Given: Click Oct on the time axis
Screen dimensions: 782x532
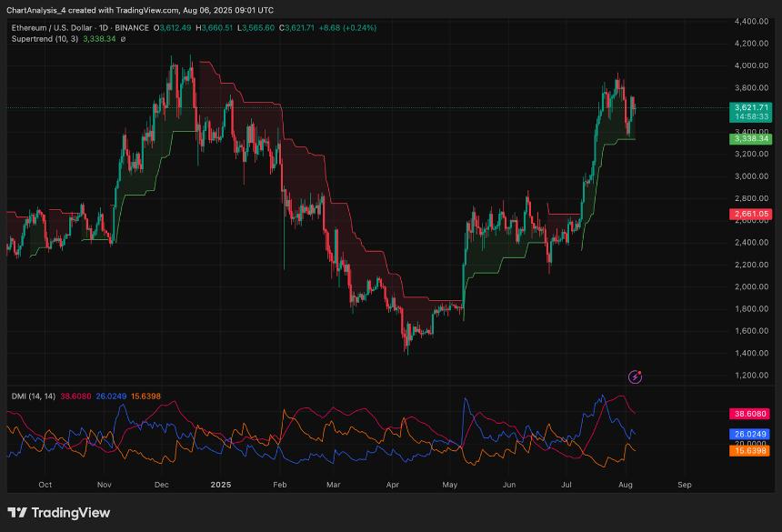Looking at the screenshot, I should 45,485.
